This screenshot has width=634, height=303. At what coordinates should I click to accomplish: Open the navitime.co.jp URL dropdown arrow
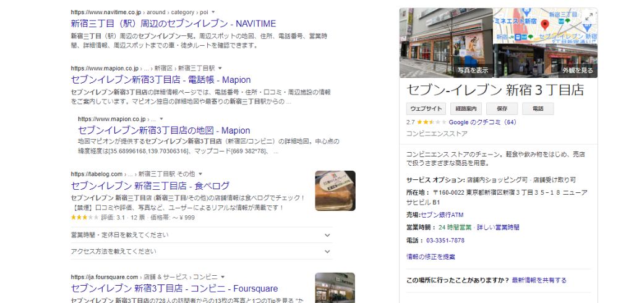pos(213,12)
